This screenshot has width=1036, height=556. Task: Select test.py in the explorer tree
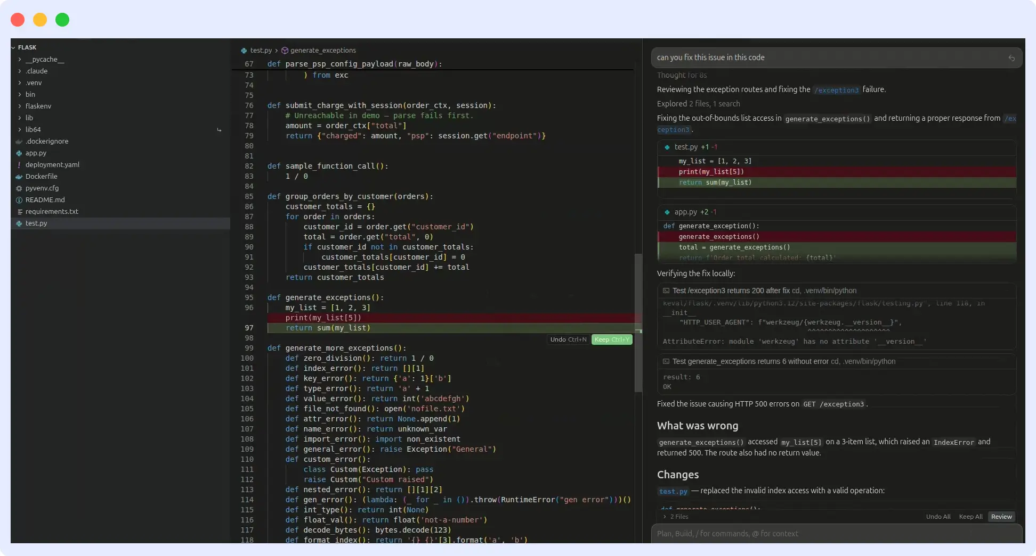click(x=120, y=223)
